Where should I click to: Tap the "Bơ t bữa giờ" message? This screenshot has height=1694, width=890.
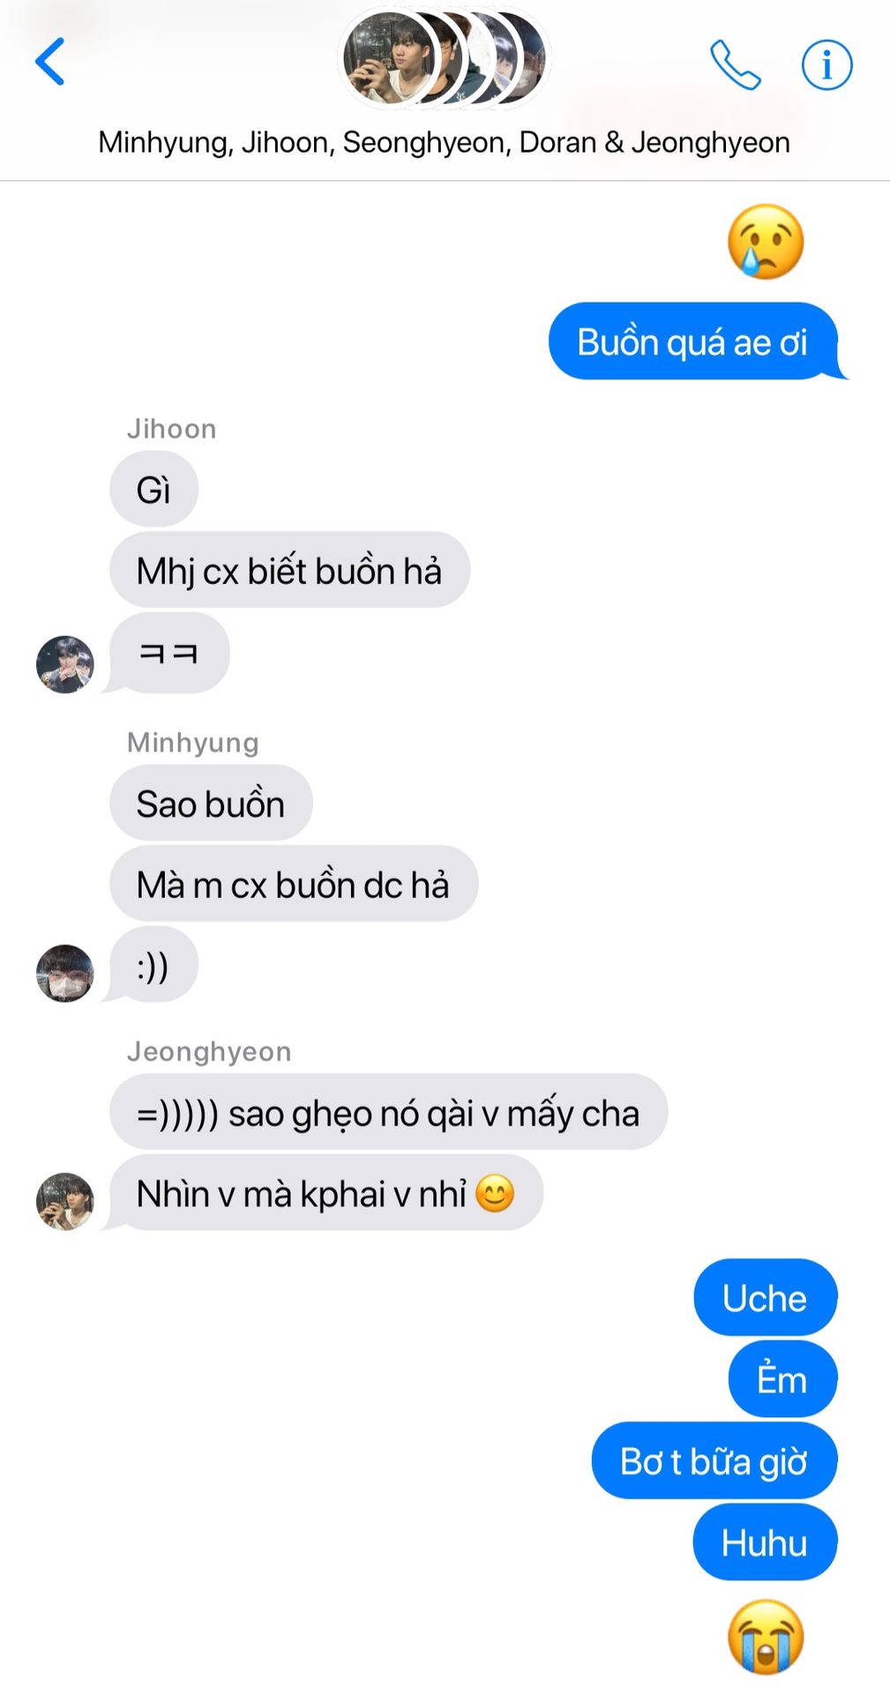click(x=714, y=1460)
